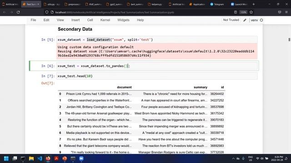Click 'West Brom have appointed Nicky Hammond' cell
This screenshot has height=163, width=291.
click(x=171, y=113)
